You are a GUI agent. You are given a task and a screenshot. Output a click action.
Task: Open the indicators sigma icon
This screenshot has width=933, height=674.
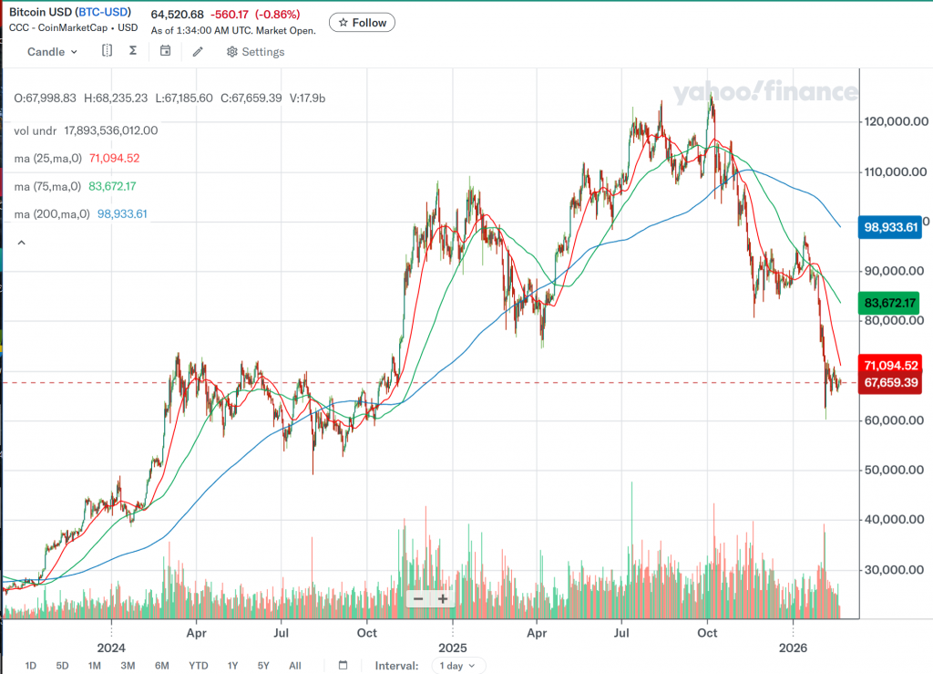[133, 51]
